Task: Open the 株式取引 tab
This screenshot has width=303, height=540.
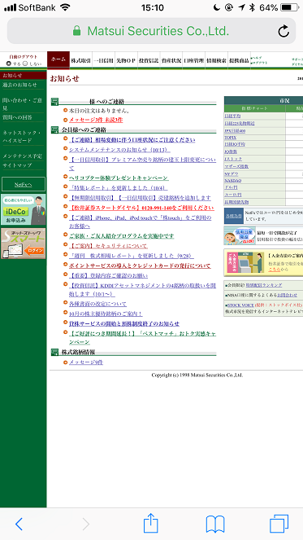Action: [x=80, y=60]
